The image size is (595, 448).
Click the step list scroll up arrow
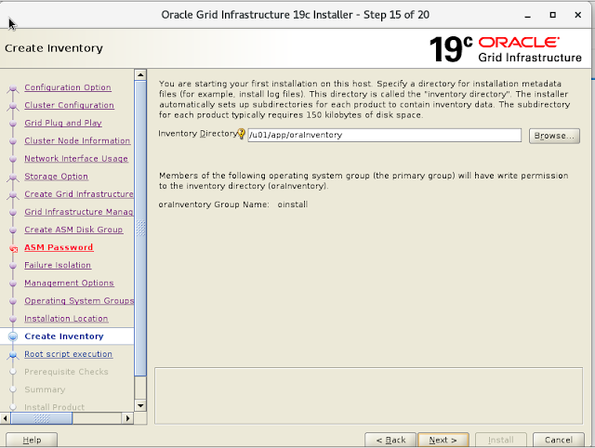140,74
